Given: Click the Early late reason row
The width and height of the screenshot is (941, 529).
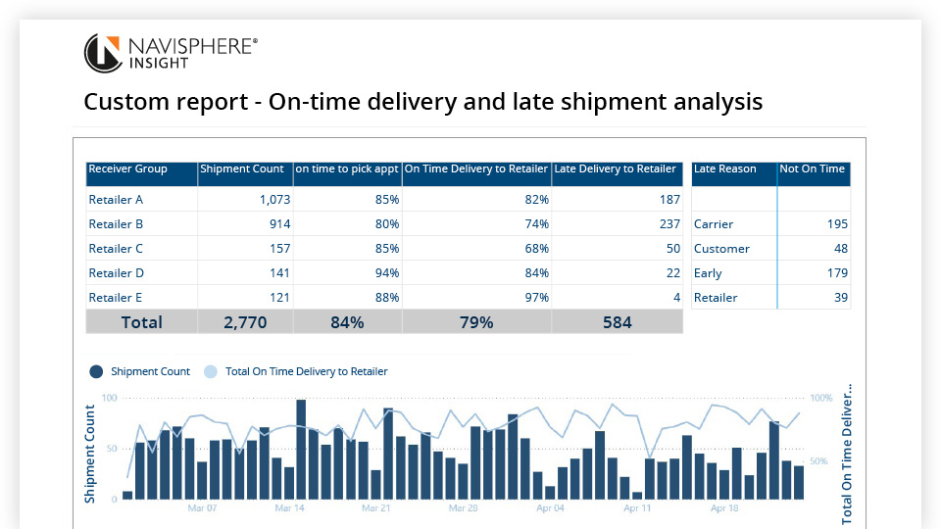Looking at the screenshot, I should tap(708, 273).
